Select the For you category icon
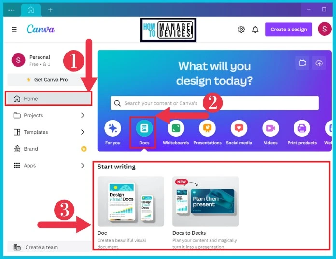 (x=112, y=128)
